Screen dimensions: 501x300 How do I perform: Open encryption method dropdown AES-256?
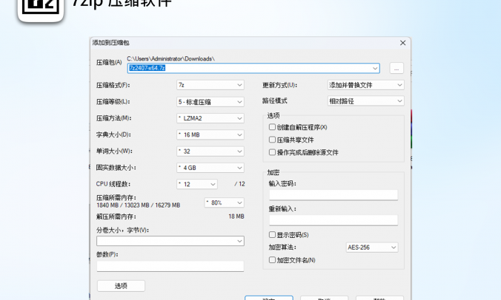tap(372, 248)
